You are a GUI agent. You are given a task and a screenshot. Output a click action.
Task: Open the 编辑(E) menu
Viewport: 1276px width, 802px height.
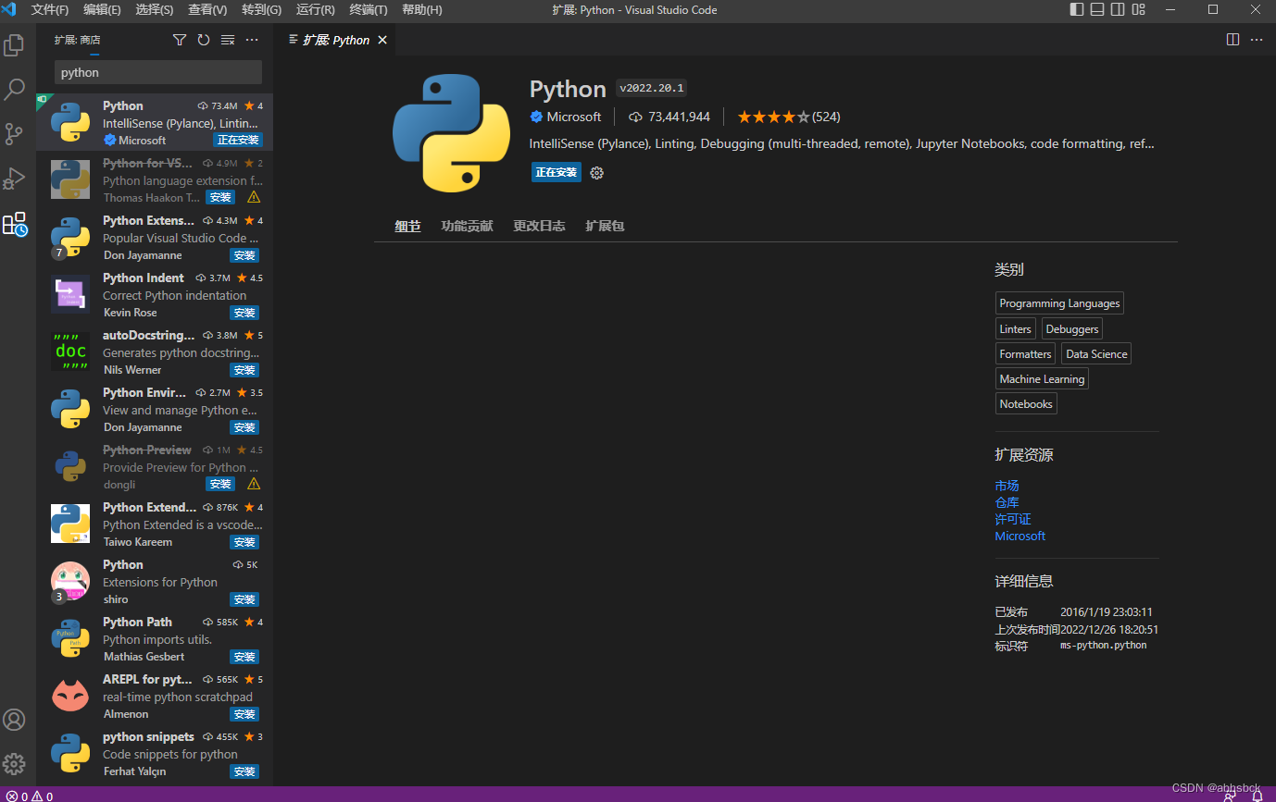click(102, 9)
